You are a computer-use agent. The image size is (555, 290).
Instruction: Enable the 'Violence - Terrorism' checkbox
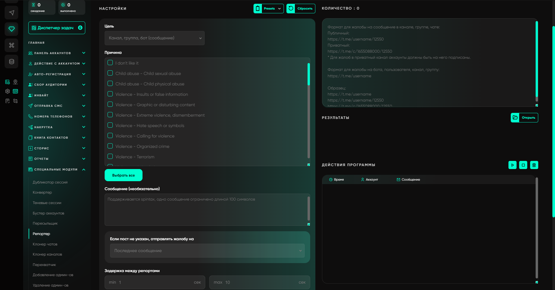110,156
